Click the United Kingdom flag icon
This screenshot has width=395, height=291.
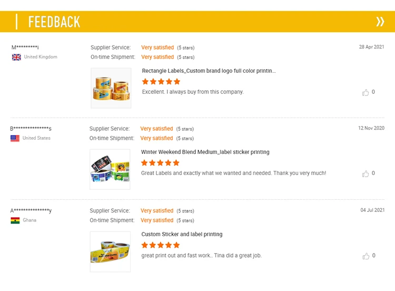16,57
